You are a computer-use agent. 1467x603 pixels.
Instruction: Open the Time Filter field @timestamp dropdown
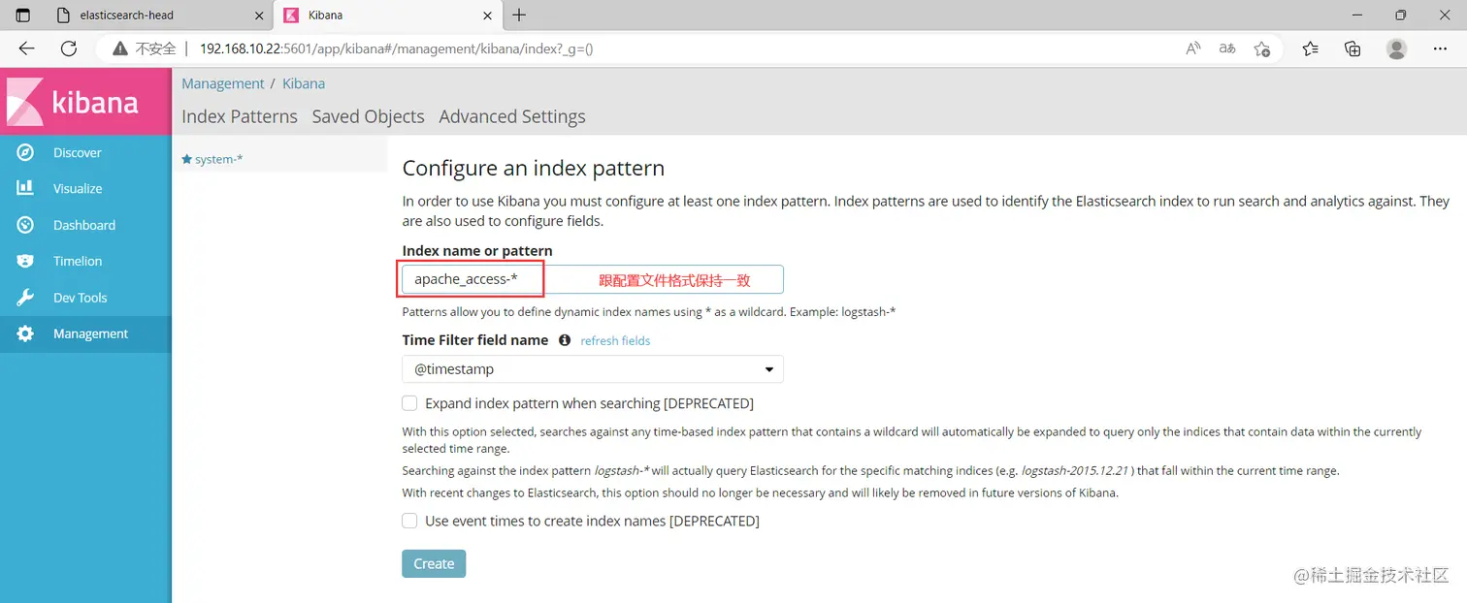coord(593,369)
